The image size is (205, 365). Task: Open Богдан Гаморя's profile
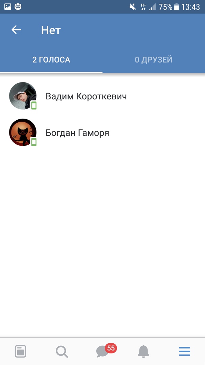102,133
